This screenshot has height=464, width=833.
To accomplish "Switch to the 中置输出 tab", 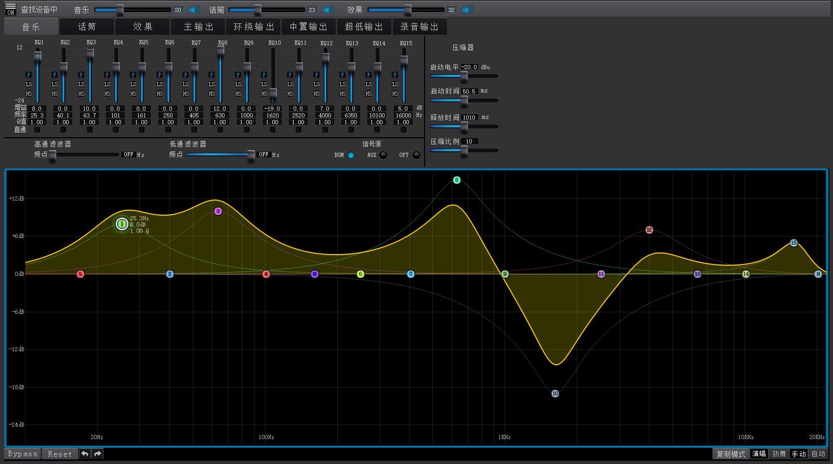I will click(309, 26).
